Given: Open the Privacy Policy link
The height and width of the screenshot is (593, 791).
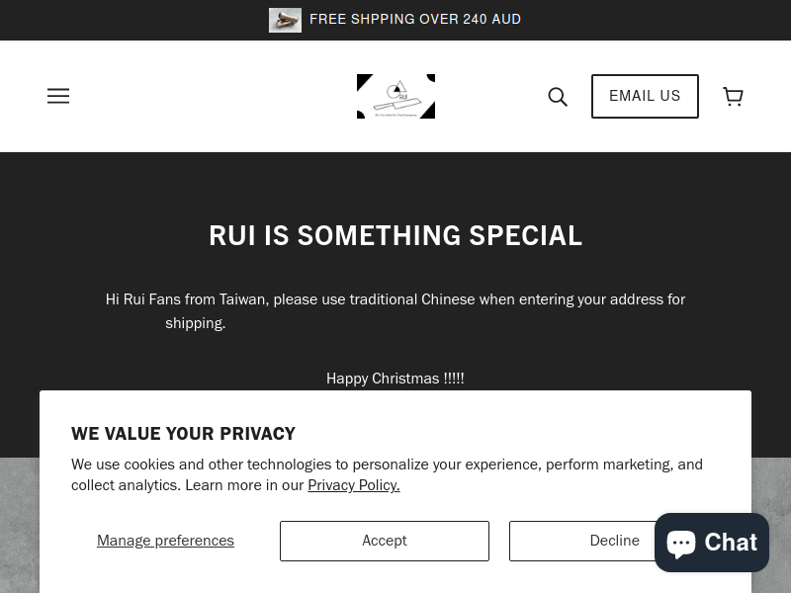Looking at the screenshot, I should pyautogui.click(x=354, y=485).
